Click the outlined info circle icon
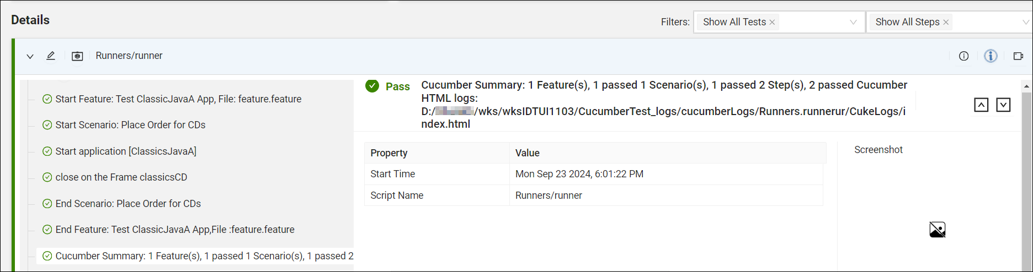The height and width of the screenshot is (272, 1033). point(963,56)
